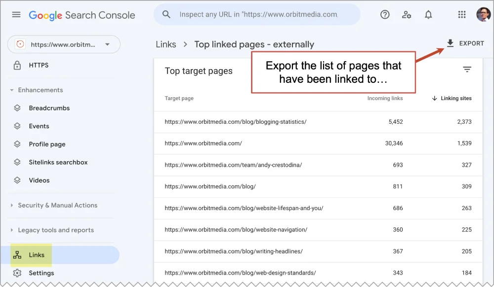Open the property selector dropdown
This screenshot has width=494, height=287.
pos(64,44)
